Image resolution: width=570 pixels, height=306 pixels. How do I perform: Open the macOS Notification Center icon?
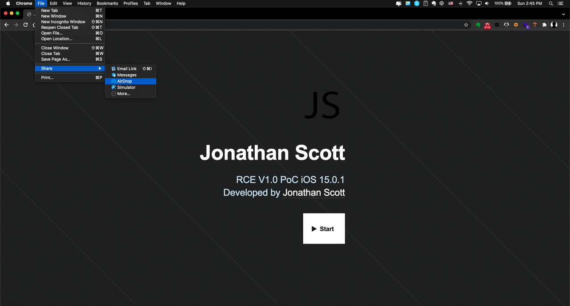pyautogui.click(x=561, y=3)
